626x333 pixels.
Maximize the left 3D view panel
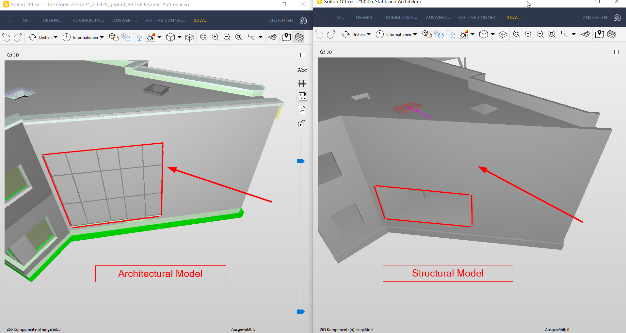tap(303, 55)
